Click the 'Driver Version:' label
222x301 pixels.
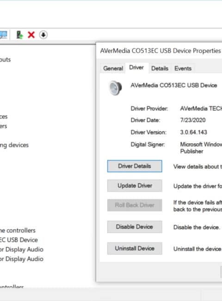(x=148, y=132)
